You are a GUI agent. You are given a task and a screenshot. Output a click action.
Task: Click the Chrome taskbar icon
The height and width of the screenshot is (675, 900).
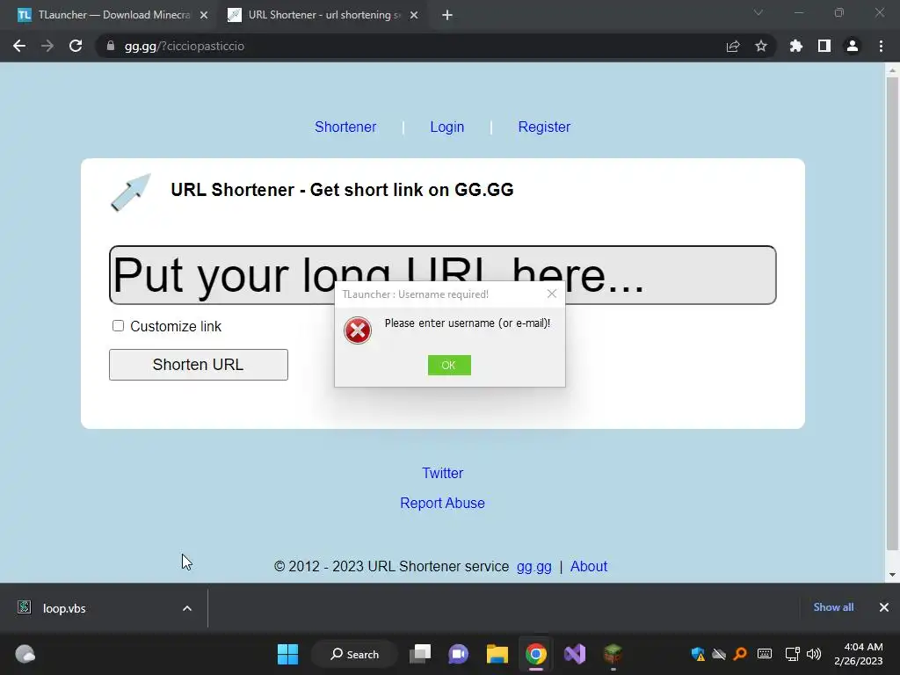535,654
